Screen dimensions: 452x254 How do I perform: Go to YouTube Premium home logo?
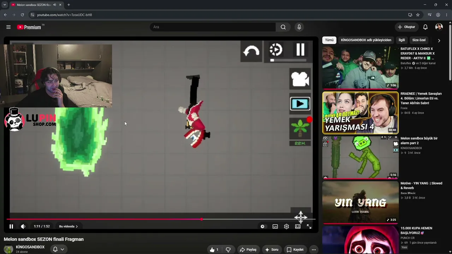29,27
